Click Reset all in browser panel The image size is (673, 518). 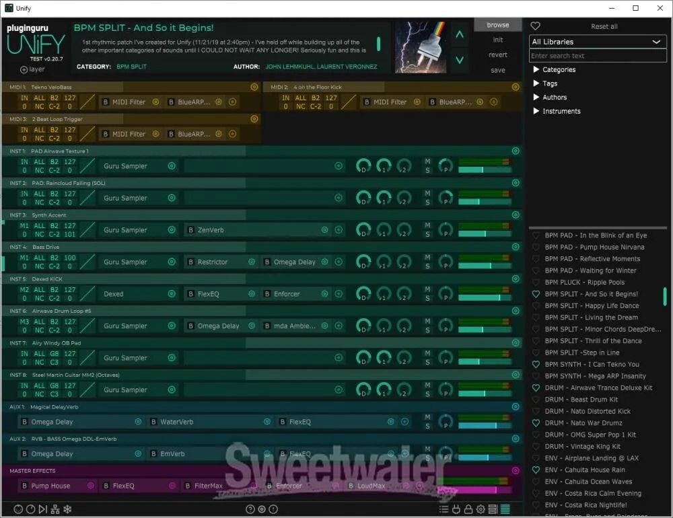click(x=604, y=26)
